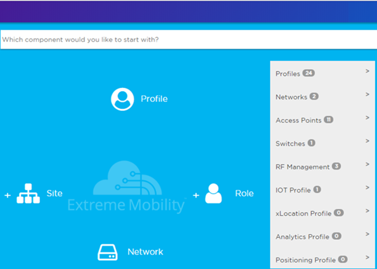Focus the component search field
The image size is (377, 269).
pyautogui.click(x=189, y=39)
